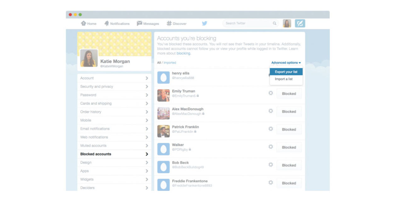Show the Imported blocked accounts filter
This screenshot has width=403, height=204.
(170, 63)
